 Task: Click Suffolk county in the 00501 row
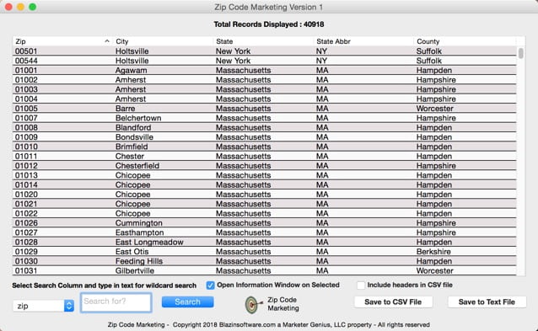pos(429,51)
